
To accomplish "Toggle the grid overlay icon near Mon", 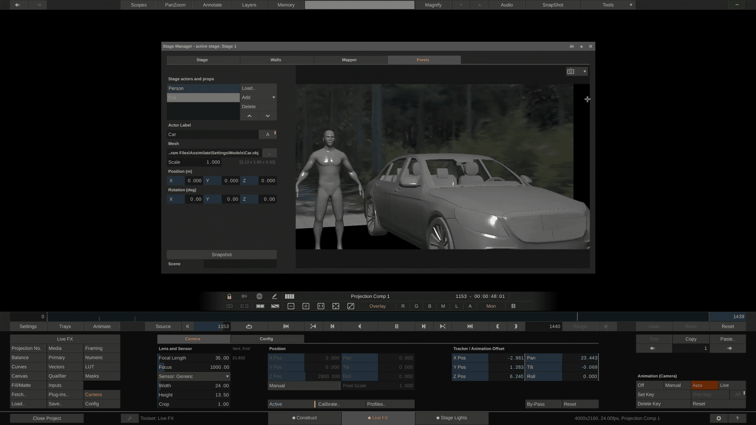I will pos(513,306).
